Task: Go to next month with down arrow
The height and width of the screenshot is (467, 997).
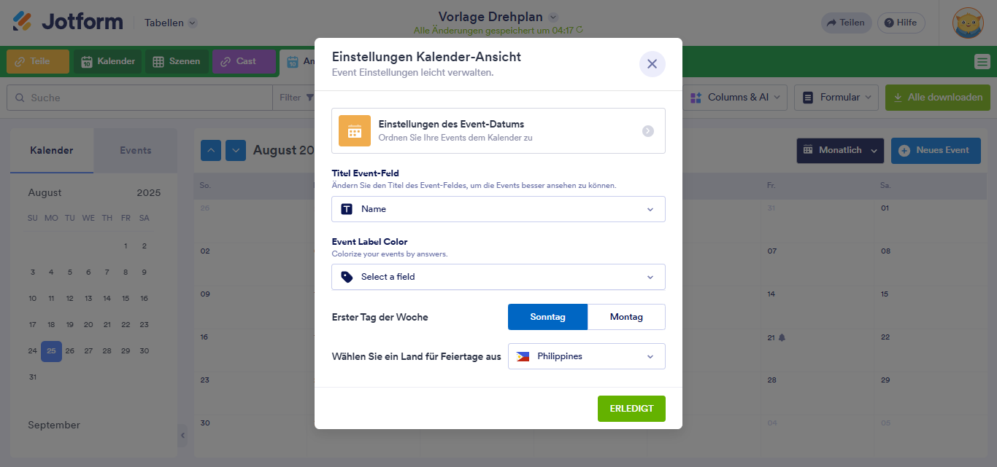Action: [236, 151]
